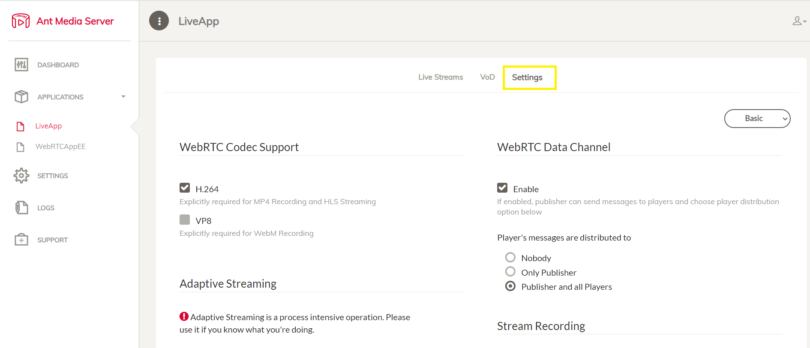Toggle the Data Channel Enable checkbox
810x348 pixels.
pyautogui.click(x=502, y=188)
